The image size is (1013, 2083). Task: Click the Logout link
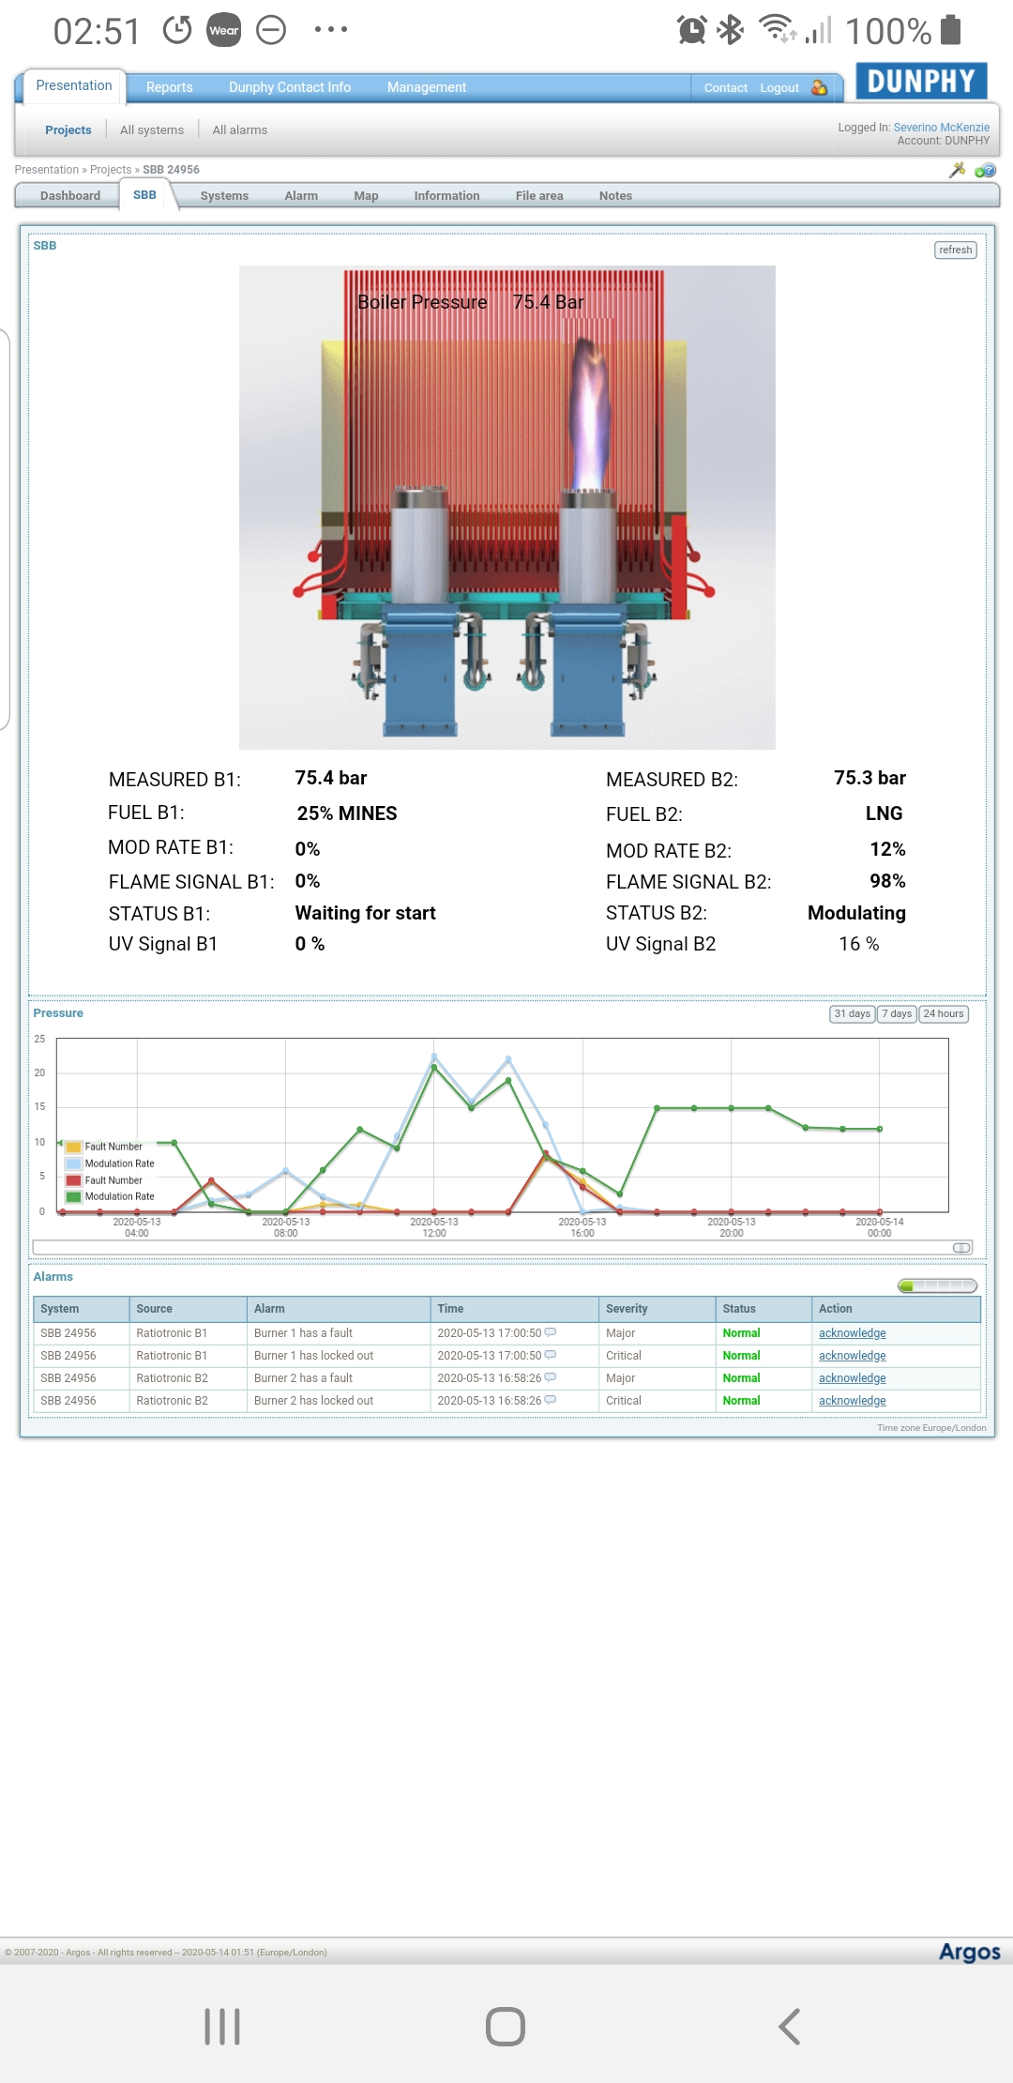779,87
